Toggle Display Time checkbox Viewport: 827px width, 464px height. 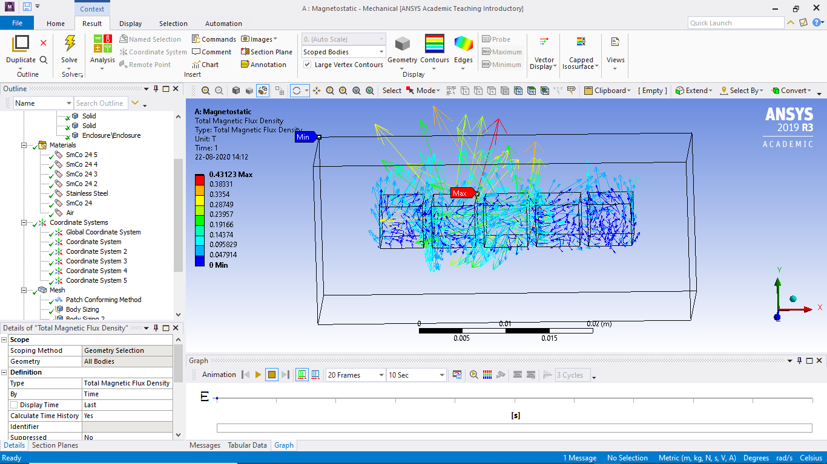(14, 405)
